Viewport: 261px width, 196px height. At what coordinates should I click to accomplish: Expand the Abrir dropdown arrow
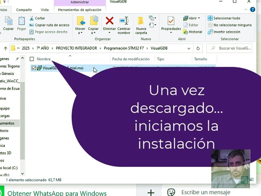[x=199, y=18]
